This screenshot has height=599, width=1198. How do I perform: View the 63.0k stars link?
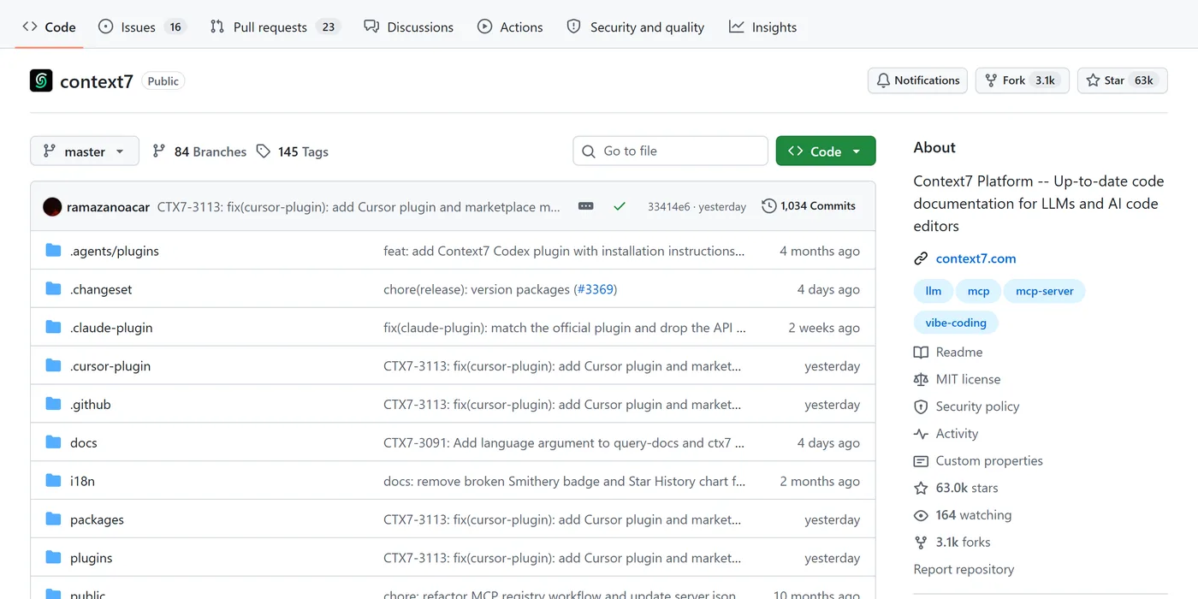tap(956, 488)
